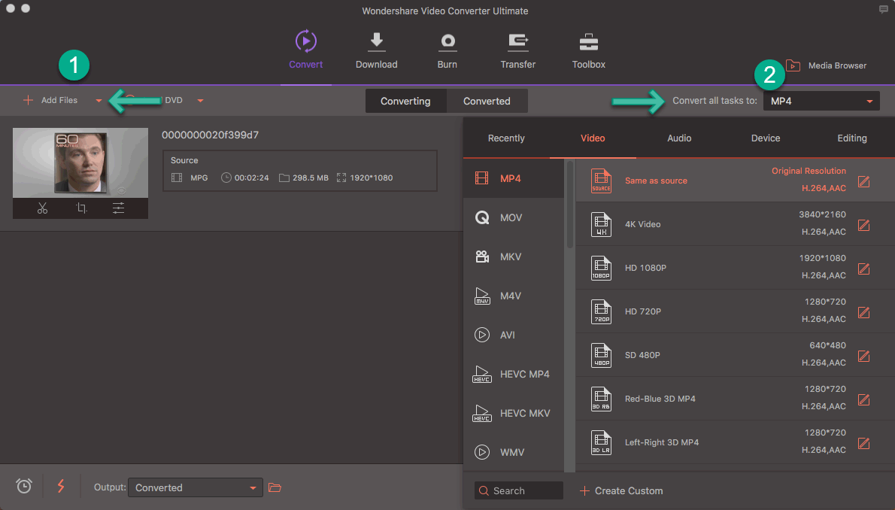This screenshot has width=895, height=510.
Task: Open the Burn section
Action: pyautogui.click(x=447, y=50)
